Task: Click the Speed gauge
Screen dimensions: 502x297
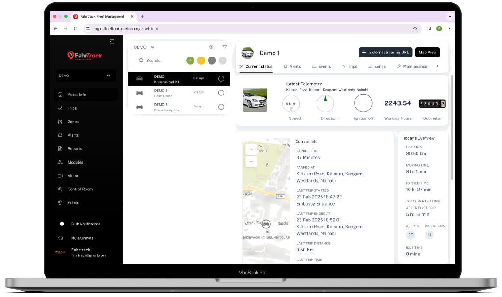Action: click(x=291, y=104)
